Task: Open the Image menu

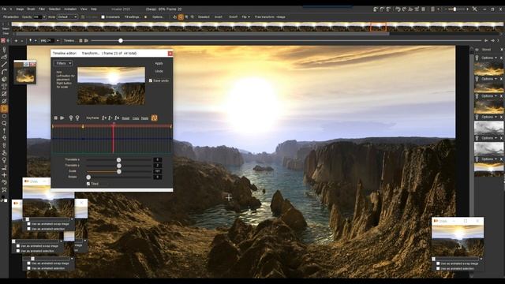Action: click(20, 9)
